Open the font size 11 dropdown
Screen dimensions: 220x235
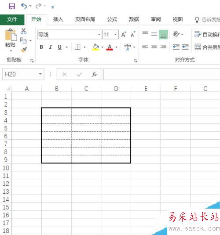point(115,34)
